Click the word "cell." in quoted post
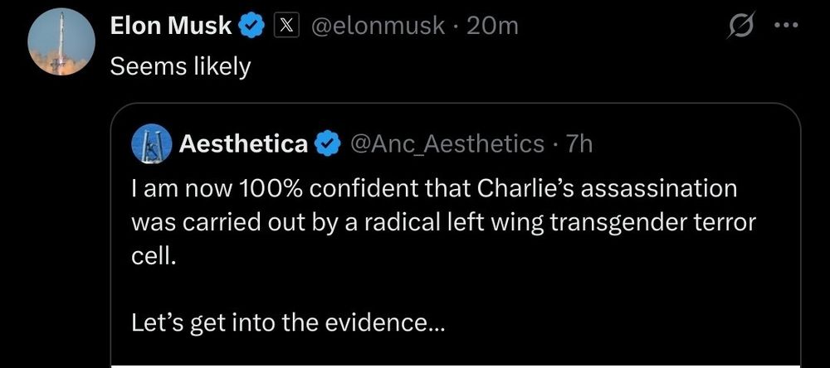 (x=154, y=256)
